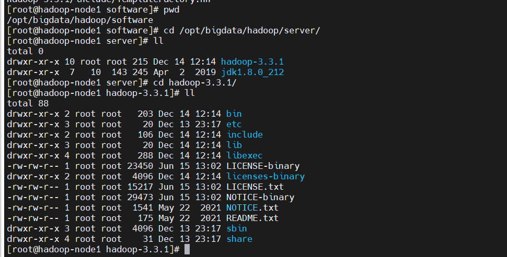This screenshot has height=257, width=507.
Task: Click the cd hadoop-3.3.1/ command
Action: (x=195, y=82)
